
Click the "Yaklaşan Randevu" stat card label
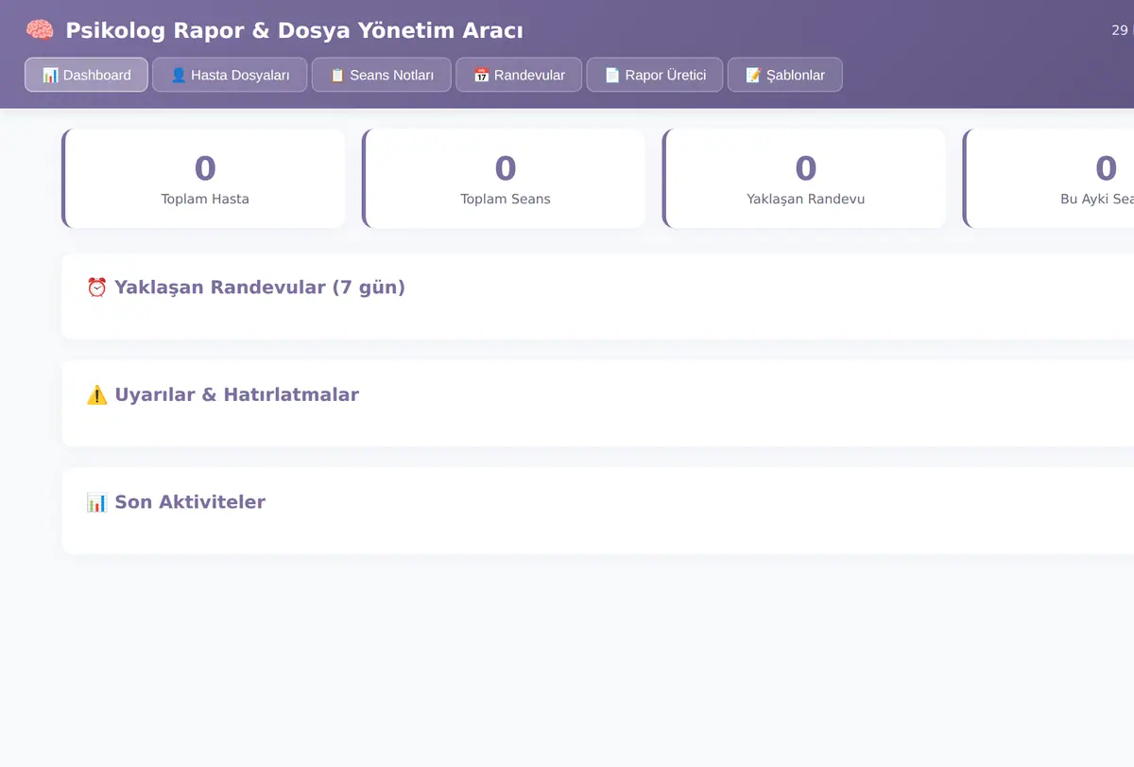806,199
